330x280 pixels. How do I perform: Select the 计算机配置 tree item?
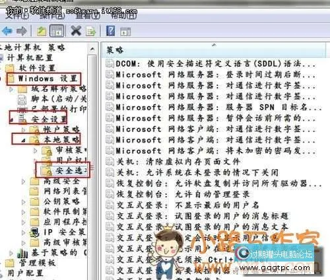[x=30, y=57]
